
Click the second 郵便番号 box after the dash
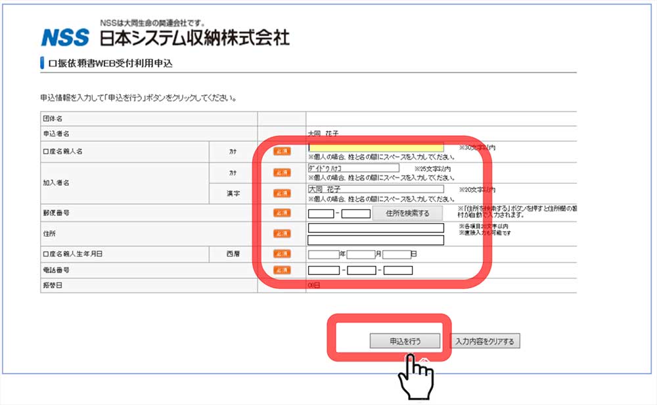(356, 213)
